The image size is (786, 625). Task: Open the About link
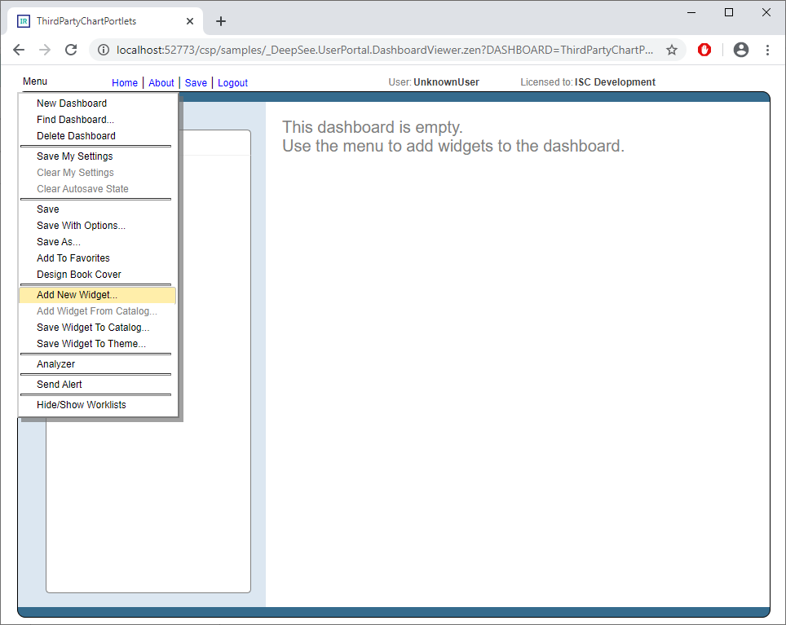[x=161, y=82]
